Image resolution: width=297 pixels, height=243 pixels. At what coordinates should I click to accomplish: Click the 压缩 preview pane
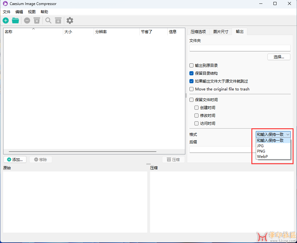222,202
